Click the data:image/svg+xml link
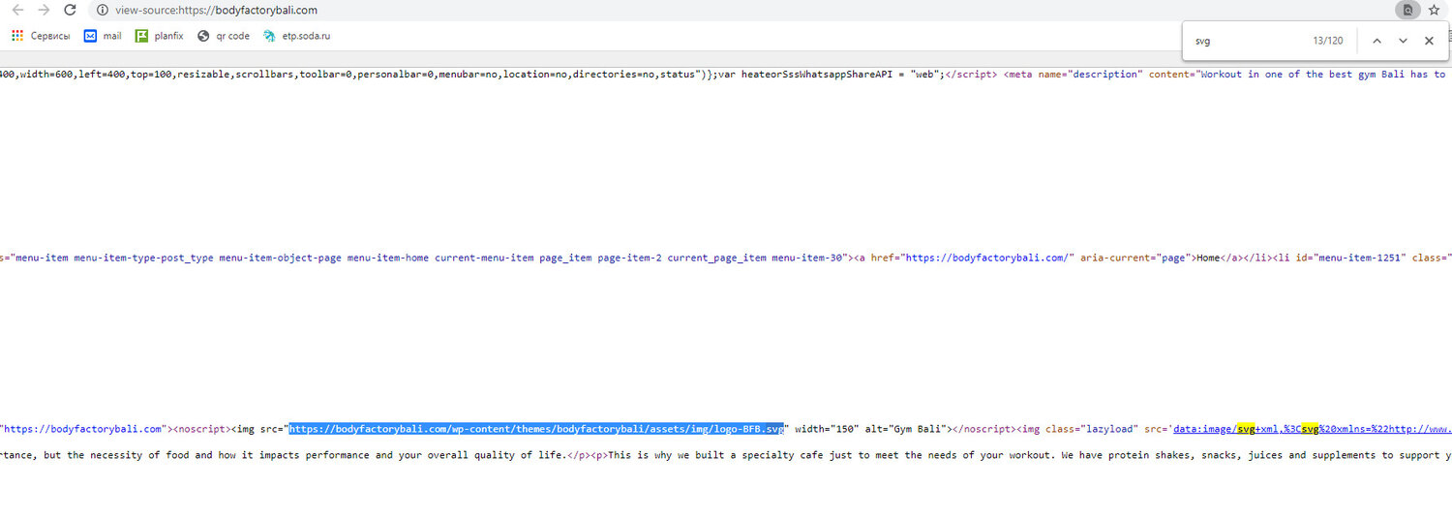Viewport: 1452px width, 517px height. click(x=1312, y=428)
